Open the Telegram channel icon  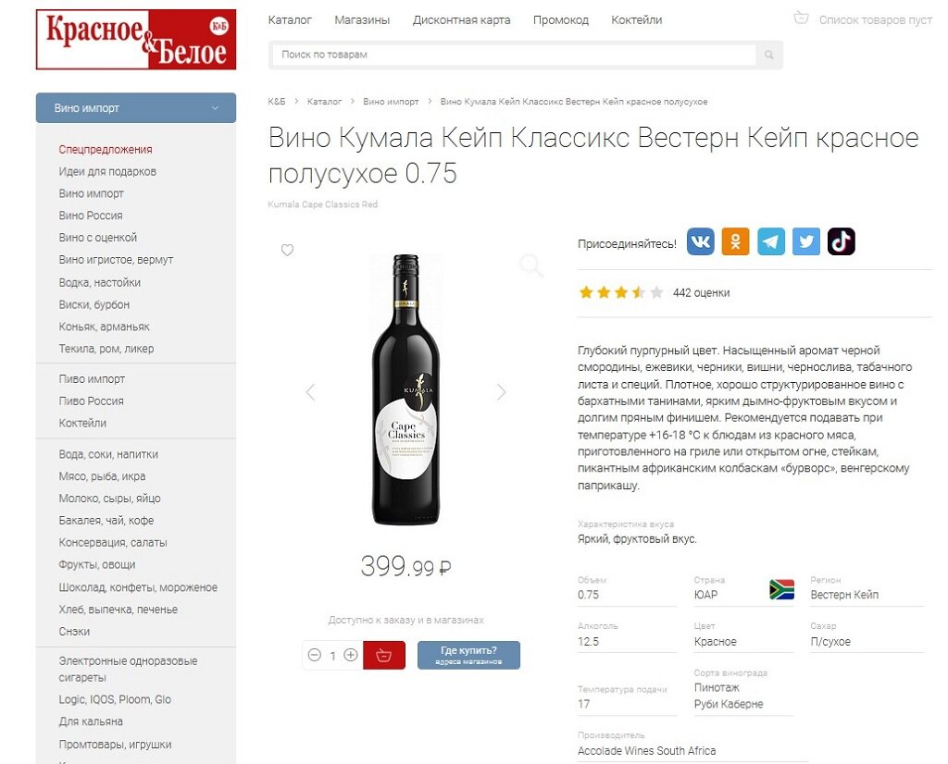(x=770, y=240)
